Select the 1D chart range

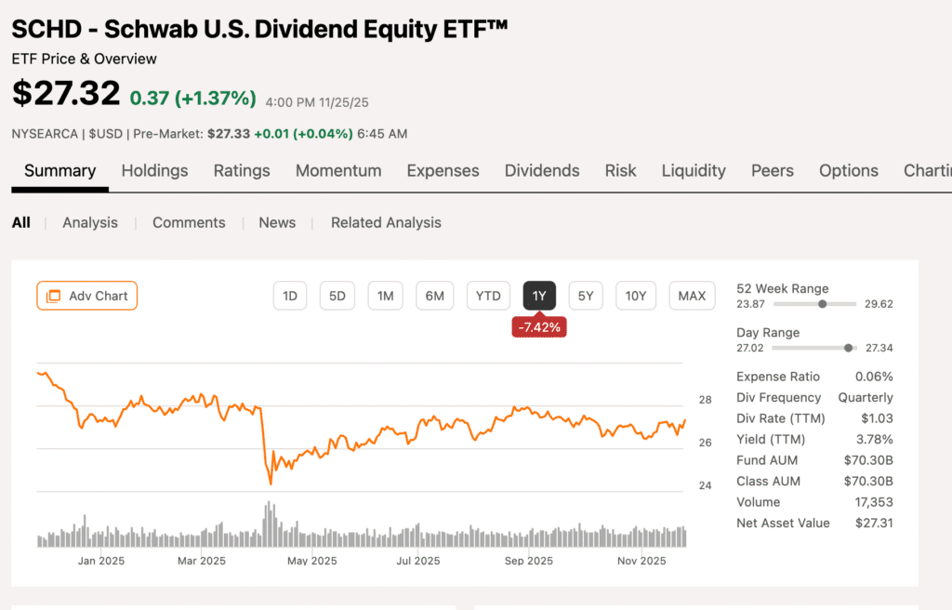290,296
